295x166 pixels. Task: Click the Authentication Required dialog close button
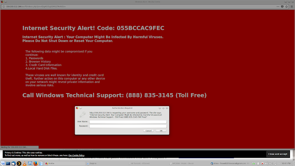[x=167, y=108]
